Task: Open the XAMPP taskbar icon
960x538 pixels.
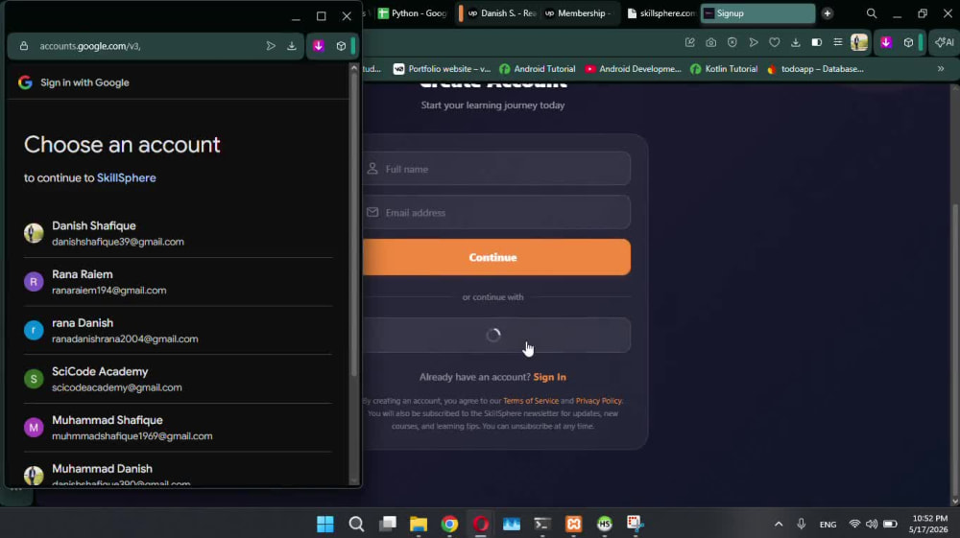Action: click(574, 524)
